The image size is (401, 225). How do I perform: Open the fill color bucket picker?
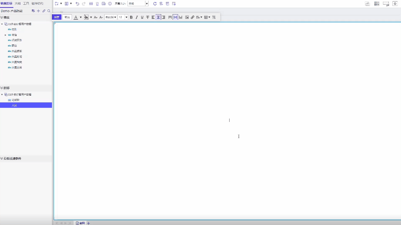(x=86, y=17)
